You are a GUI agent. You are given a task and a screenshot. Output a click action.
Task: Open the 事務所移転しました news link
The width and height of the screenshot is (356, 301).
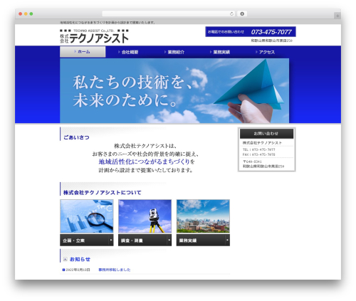[115, 270]
